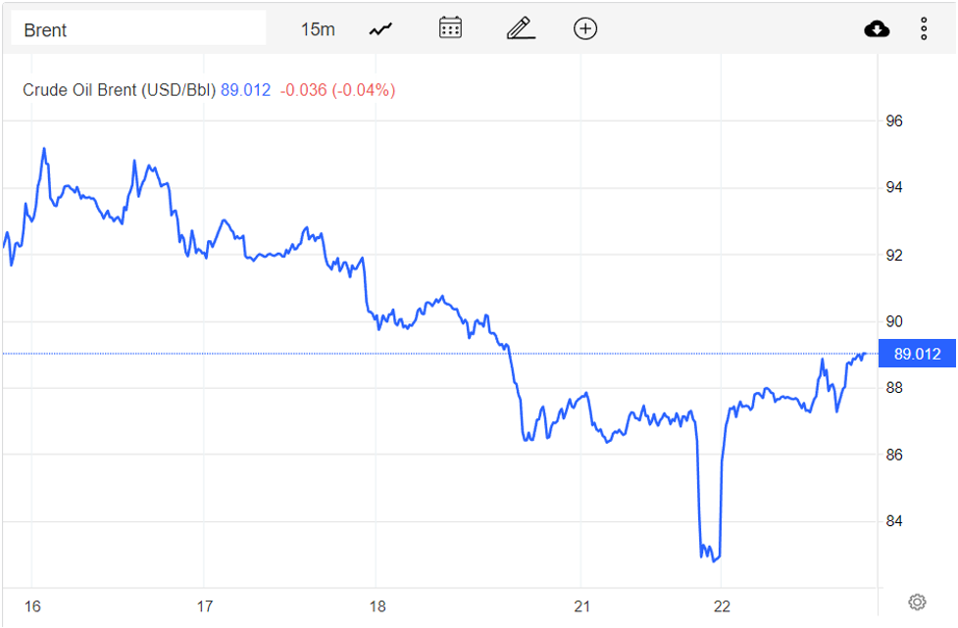Open the calendar date range picker
The width and height of the screenshot is (958, 628).
click(x=450, y=28)
